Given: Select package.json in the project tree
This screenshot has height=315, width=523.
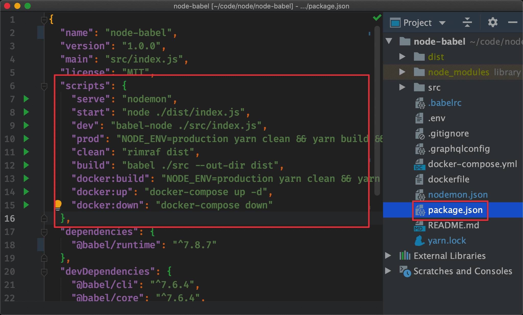Looking at the screenshot, I should pyautogui.click(x=455, y=210).
